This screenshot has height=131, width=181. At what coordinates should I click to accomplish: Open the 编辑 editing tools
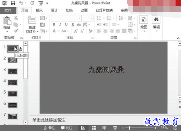click(x=156, y=24)
